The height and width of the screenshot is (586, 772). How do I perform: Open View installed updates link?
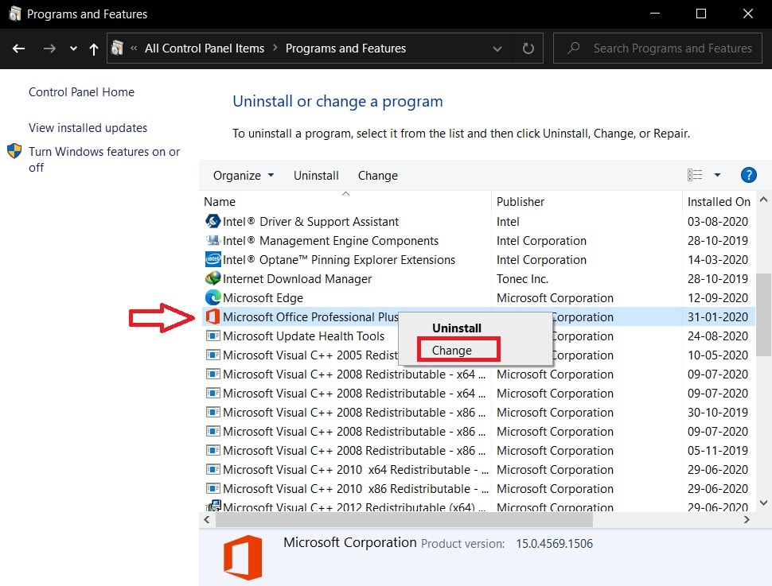pos(88,128)
